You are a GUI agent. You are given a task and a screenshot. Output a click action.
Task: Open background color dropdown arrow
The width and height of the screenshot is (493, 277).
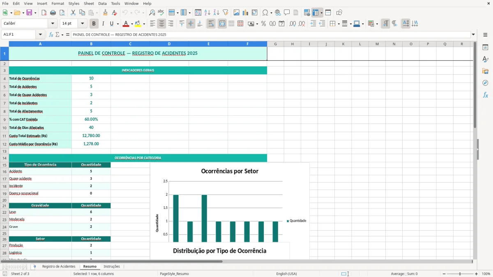pyautogui.click(x=144, y=24)
